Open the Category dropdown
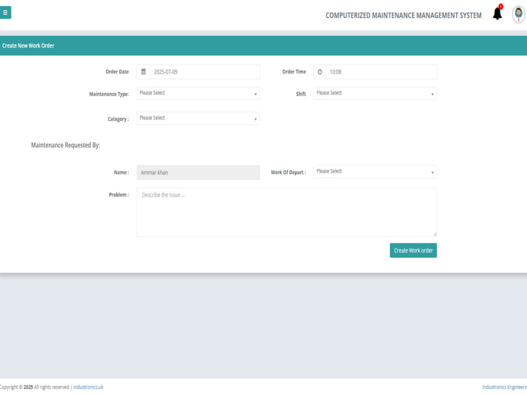Image resolution: width=527 pixels, height=395 pixels. point(198,118)
